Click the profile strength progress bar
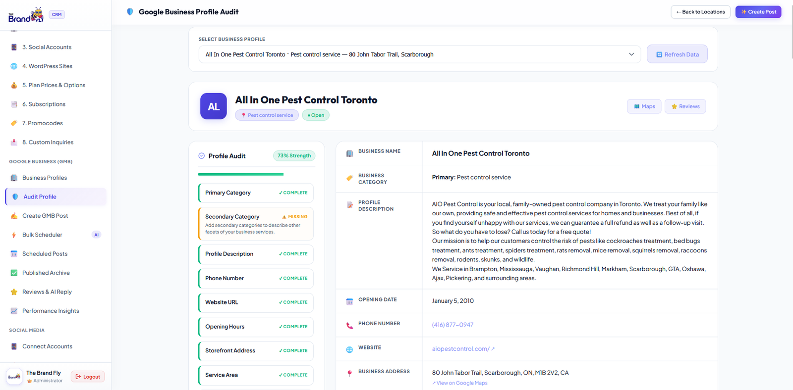This screenshot has width=793, height=390. (x=256, y=174)
